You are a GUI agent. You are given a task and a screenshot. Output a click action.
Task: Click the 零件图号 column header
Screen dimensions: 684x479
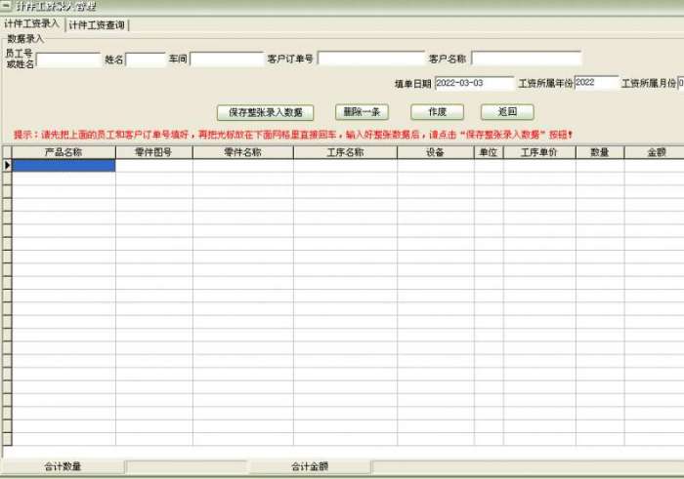154,152
